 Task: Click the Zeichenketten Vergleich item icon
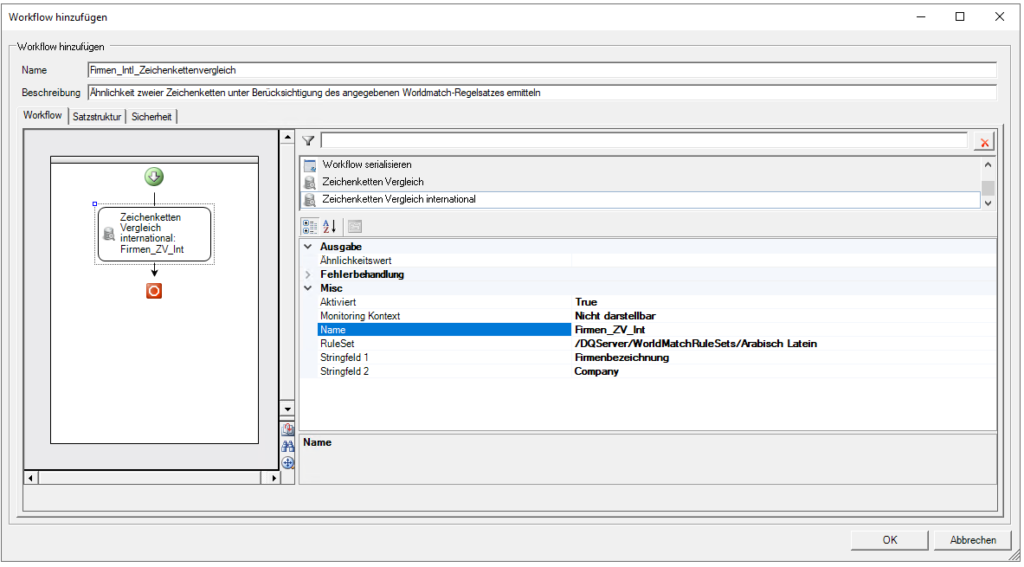[x=310, y=183]
